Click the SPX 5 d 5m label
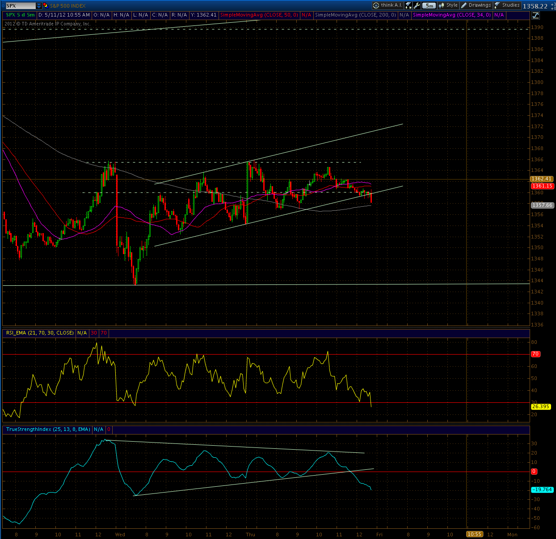The height and width of the screenshot is (539, 556). pyautogui.click(x=20, y=15)
